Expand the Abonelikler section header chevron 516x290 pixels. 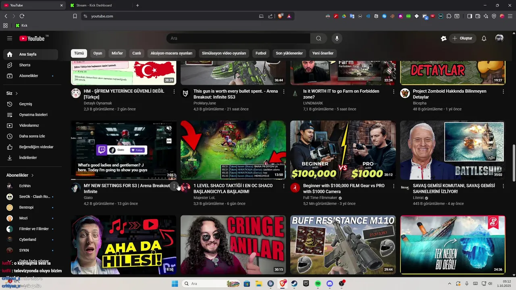32,175
